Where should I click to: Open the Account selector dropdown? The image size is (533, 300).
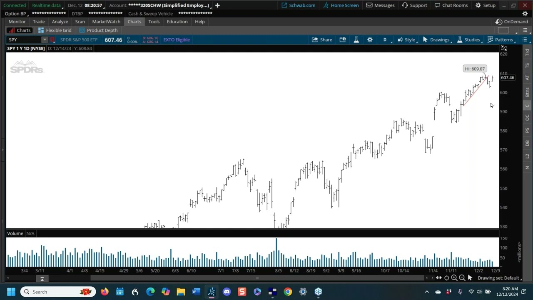(x=159, y=5)
